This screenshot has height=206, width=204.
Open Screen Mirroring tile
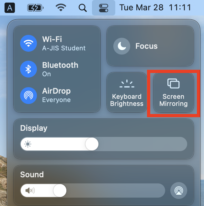(x=174, y=92)
